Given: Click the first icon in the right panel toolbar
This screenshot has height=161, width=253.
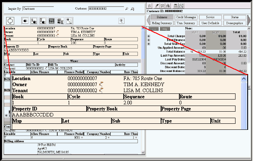Looking at the screenshot, I should (150, 6).
